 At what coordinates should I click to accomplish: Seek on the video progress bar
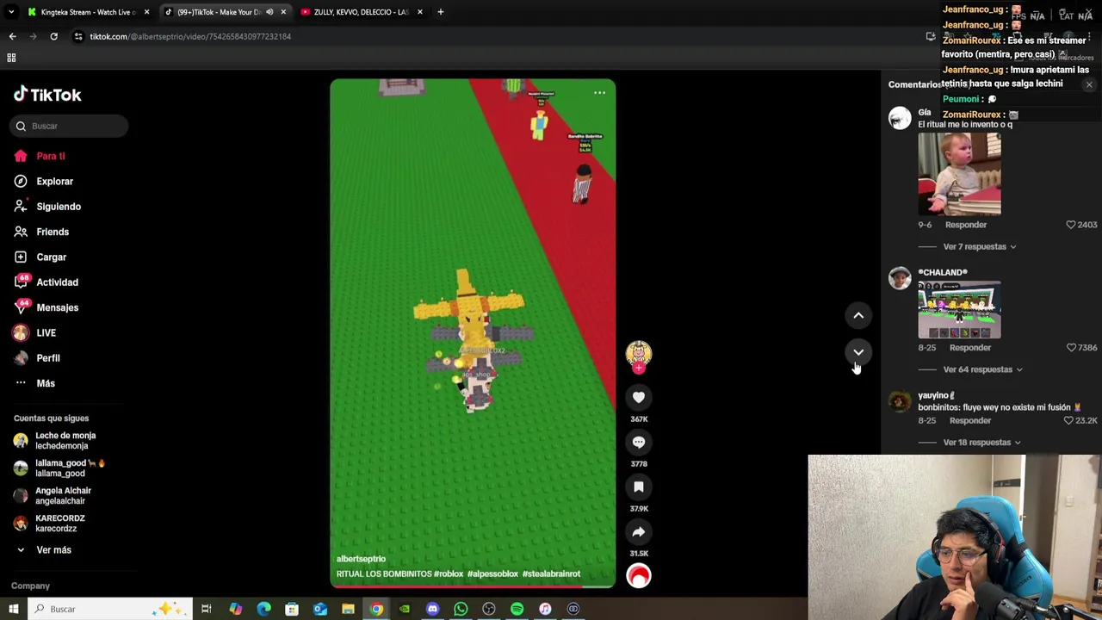tap(473, 586)
